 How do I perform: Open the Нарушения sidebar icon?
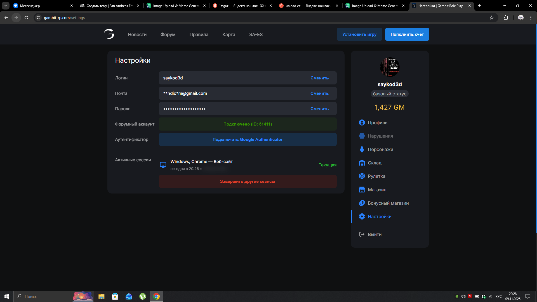point(362,136)
